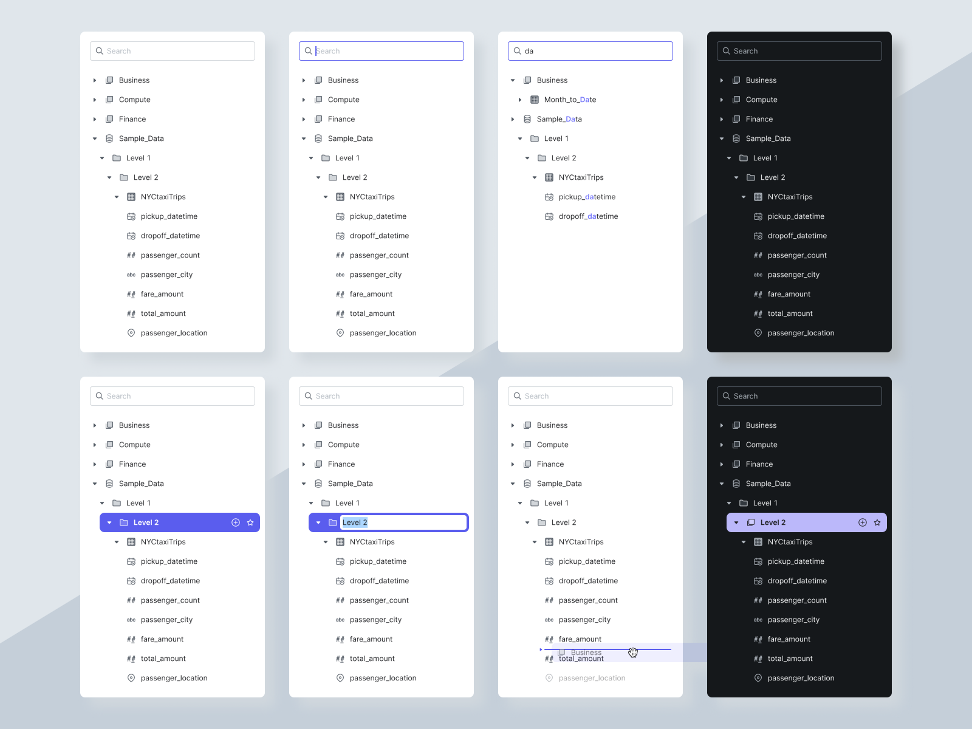Click the calendar icon next to pickup_datetime
This screenshot has height=729, width=972.
[131, 216]
